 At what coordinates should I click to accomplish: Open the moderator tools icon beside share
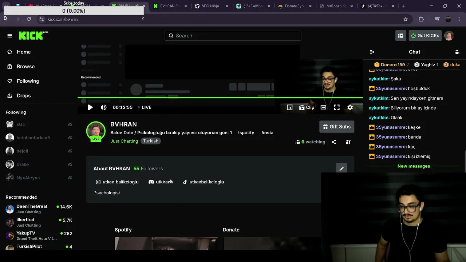click(x=348, y=142)
